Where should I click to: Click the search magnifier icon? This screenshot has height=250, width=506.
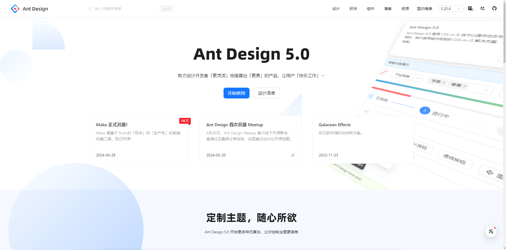(90, 9)
